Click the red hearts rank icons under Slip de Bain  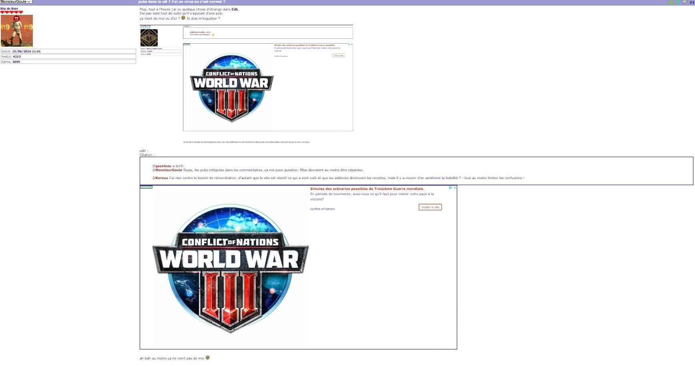click(x=12, y=12)
